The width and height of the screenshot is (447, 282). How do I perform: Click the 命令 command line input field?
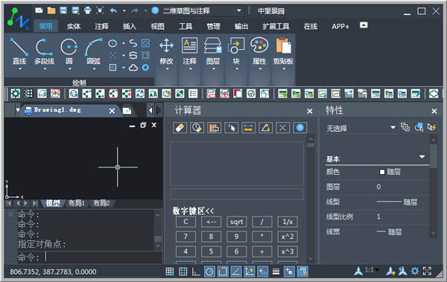point(90,257)
